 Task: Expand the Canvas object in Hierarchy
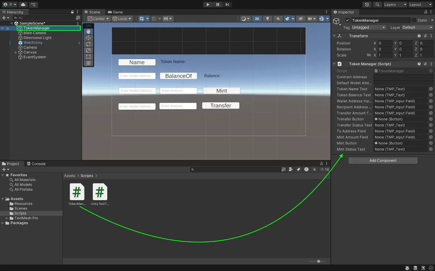click(x=16, y=52)
